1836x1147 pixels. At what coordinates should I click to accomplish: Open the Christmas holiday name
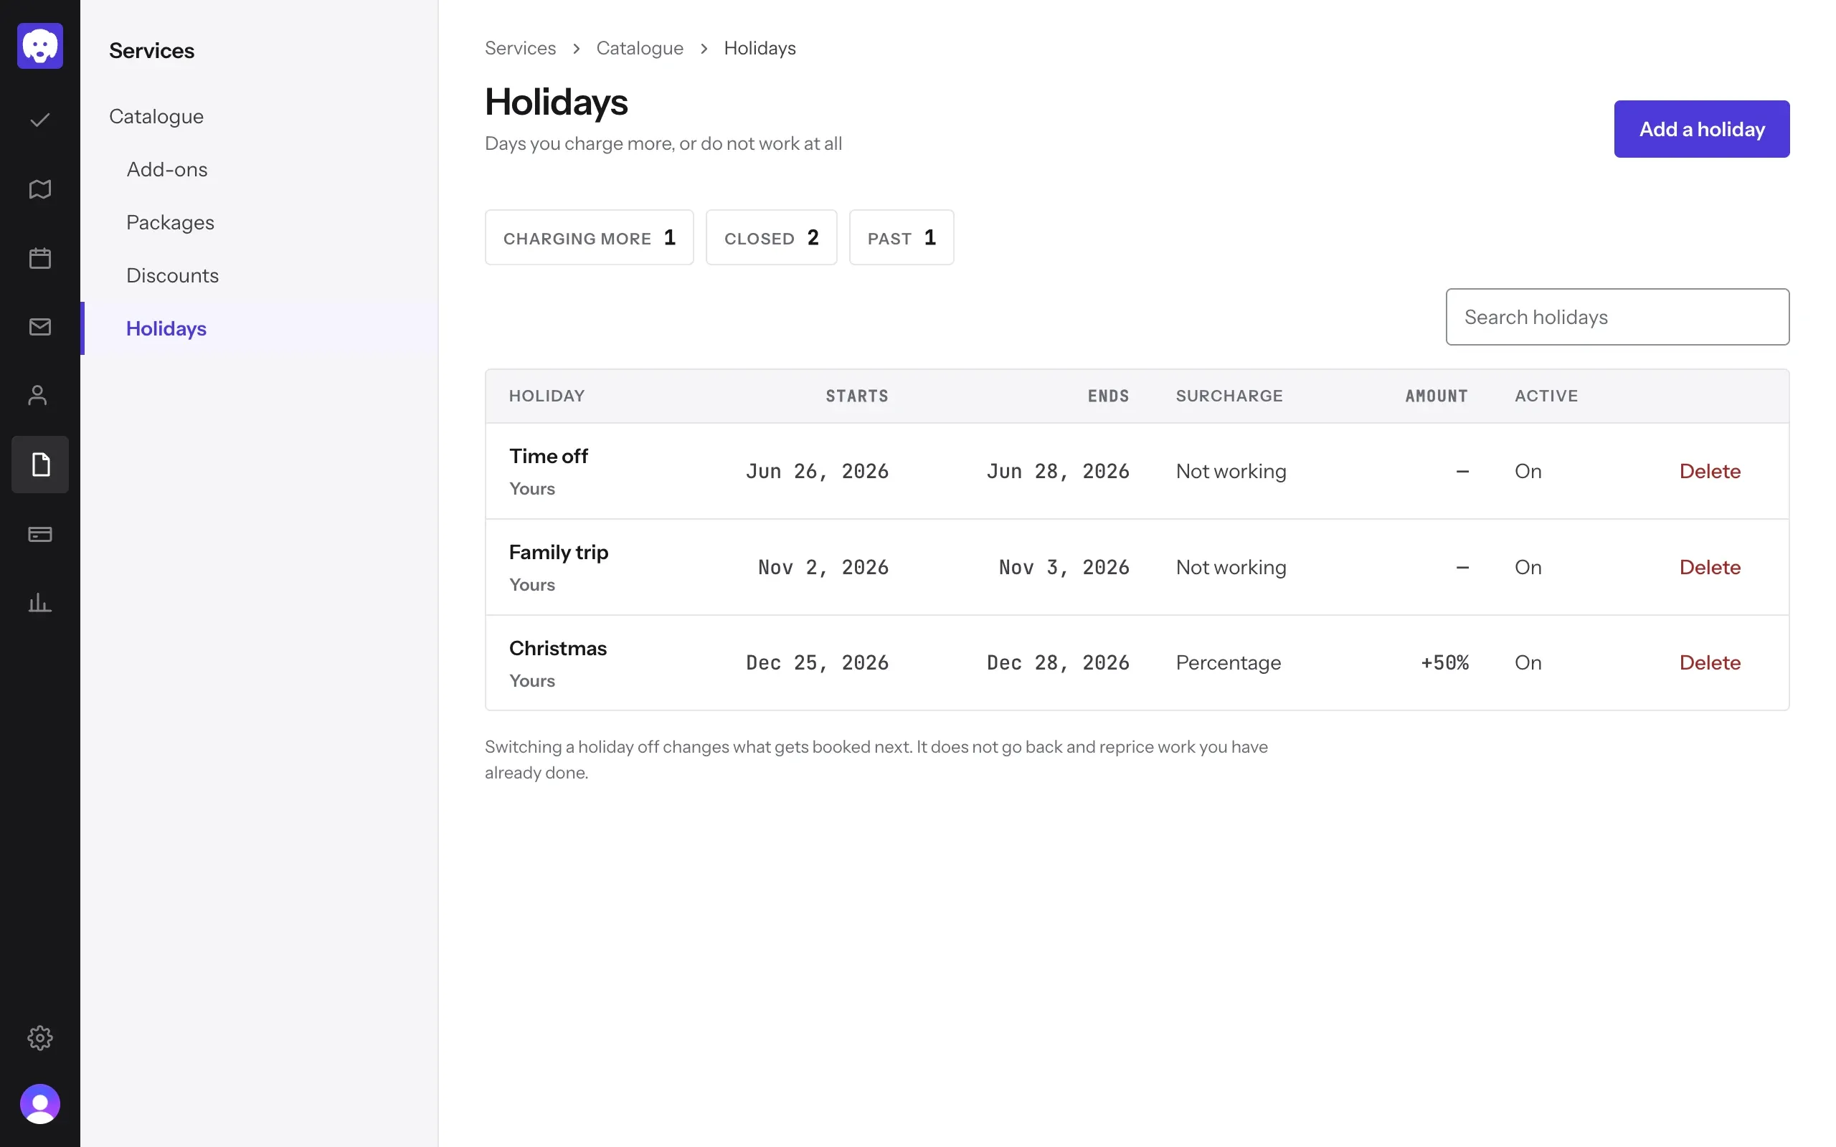558,649
